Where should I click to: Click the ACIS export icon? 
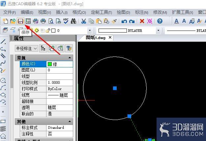28,21
